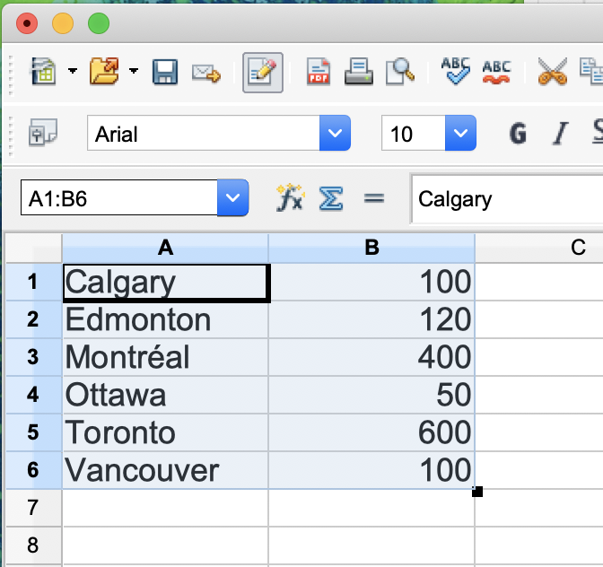Select row 6 header

tap(33, 470)
